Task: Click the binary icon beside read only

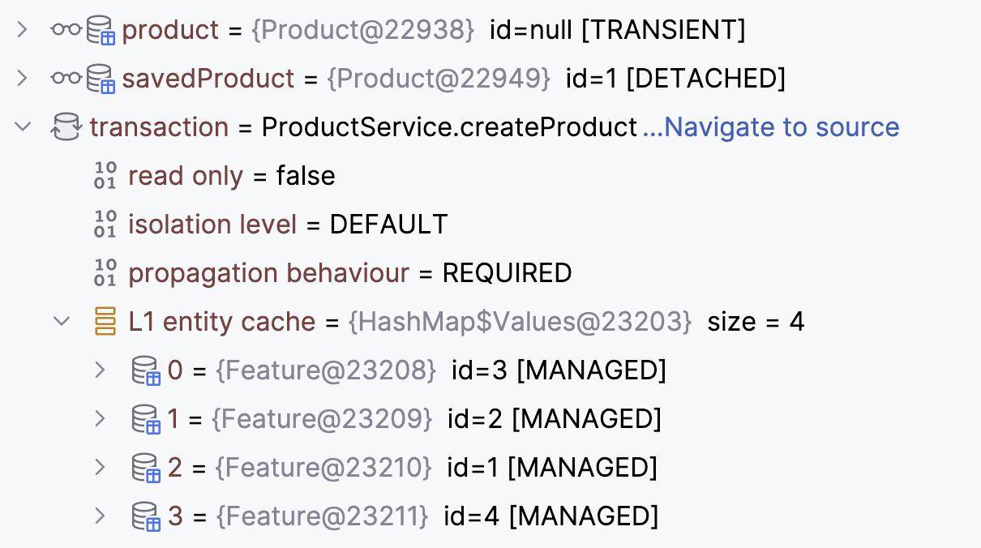Action: (105, 176)
